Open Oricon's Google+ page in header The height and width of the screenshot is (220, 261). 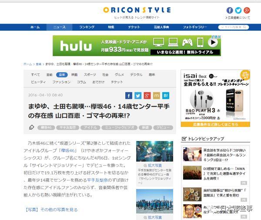247,10
